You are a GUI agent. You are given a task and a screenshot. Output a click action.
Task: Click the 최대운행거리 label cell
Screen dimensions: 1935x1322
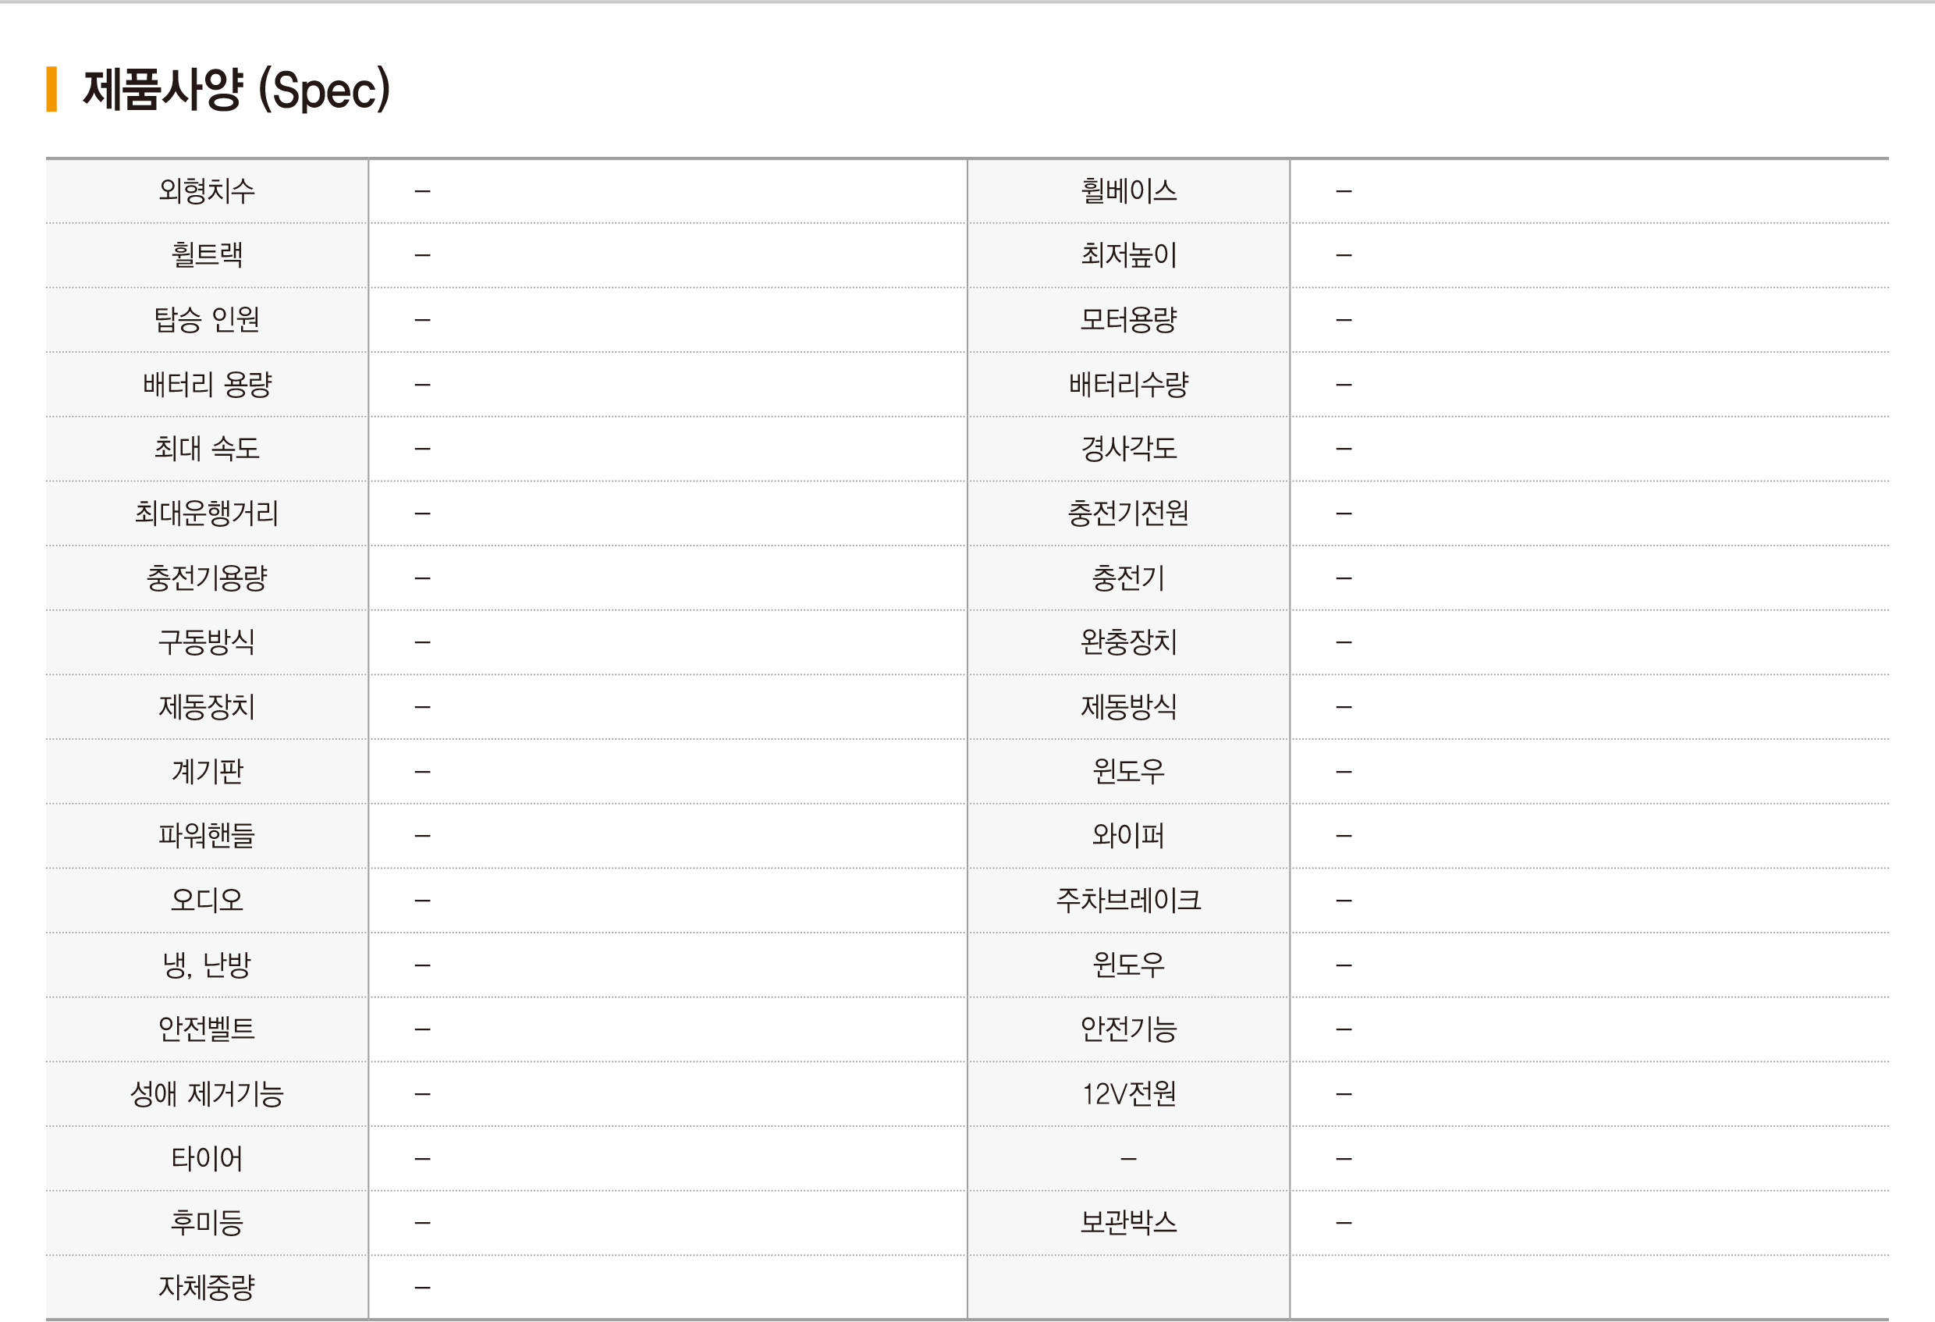(207, 514)
